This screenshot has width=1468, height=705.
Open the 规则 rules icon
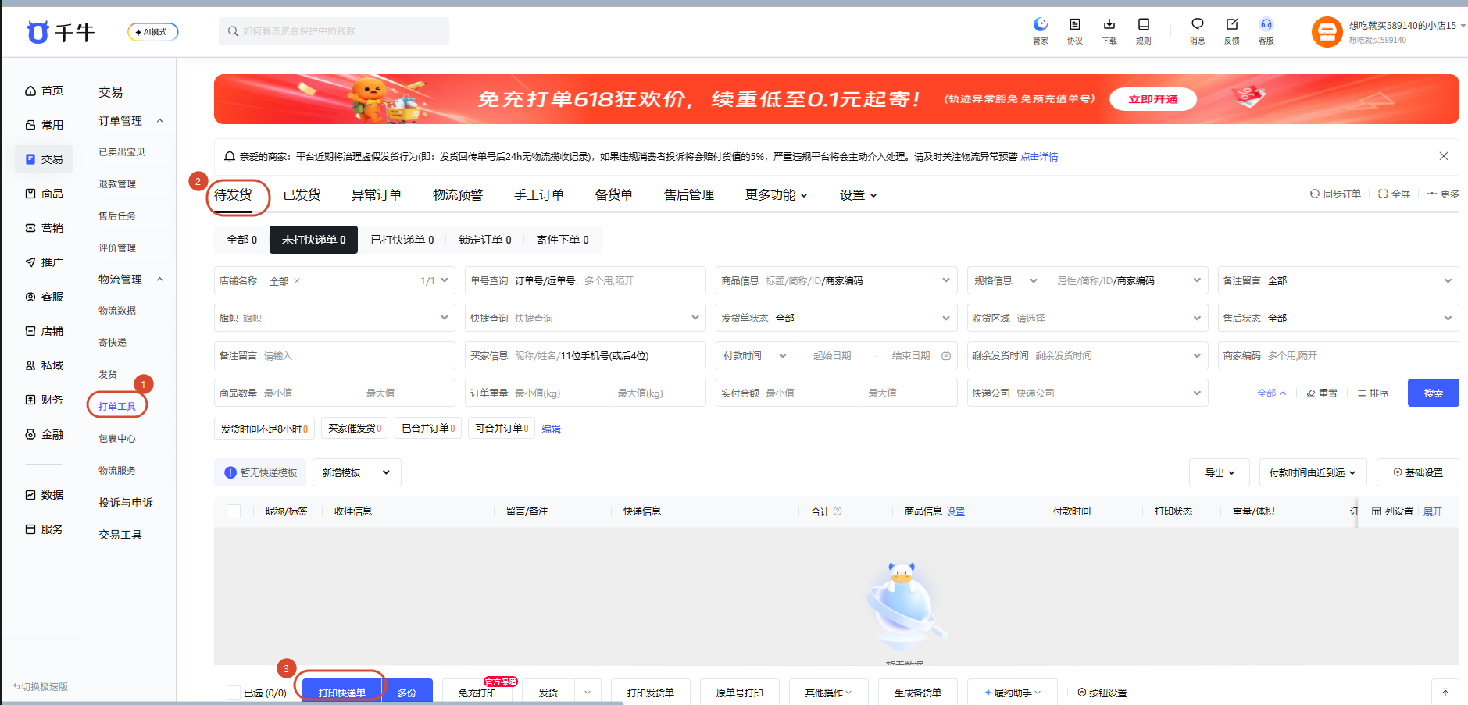(1143, 24)
